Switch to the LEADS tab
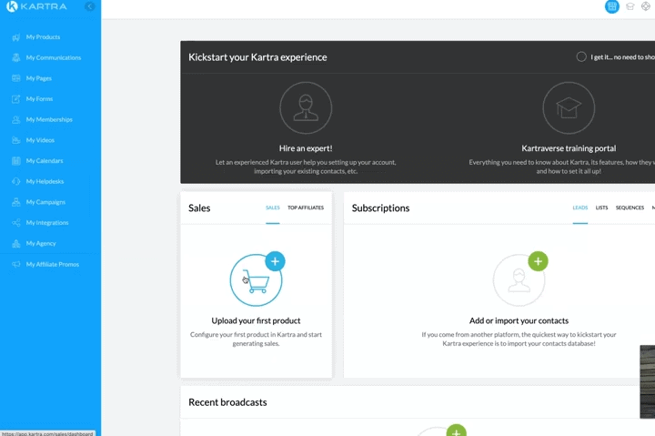The image size is (655, 436). [580, 208]
